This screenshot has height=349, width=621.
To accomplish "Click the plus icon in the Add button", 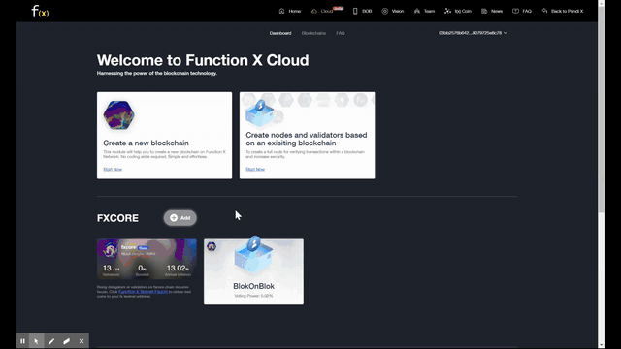I will (174, 217).
